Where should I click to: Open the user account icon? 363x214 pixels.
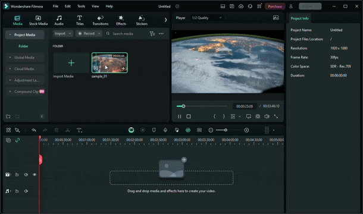[291, 7]
